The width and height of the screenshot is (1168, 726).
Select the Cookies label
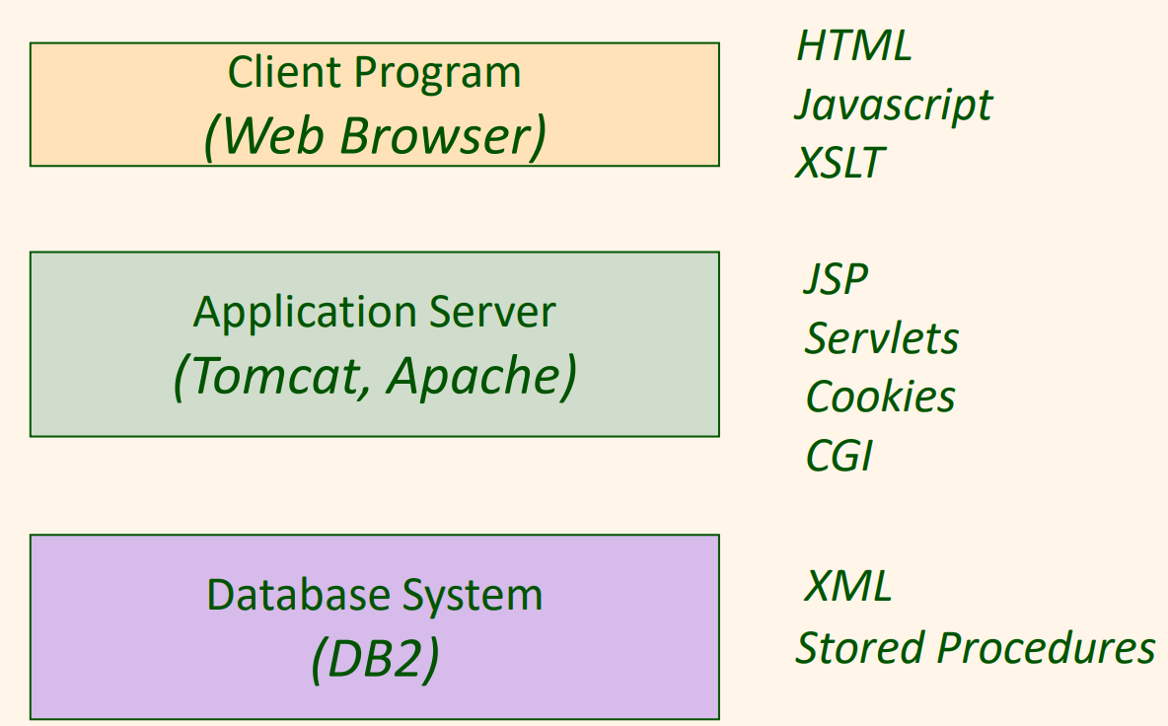point(881,397)
